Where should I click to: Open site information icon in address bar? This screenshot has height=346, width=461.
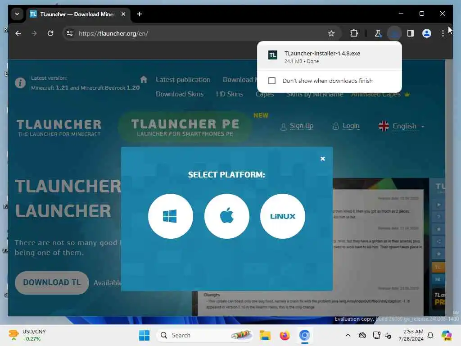point(70,33)
